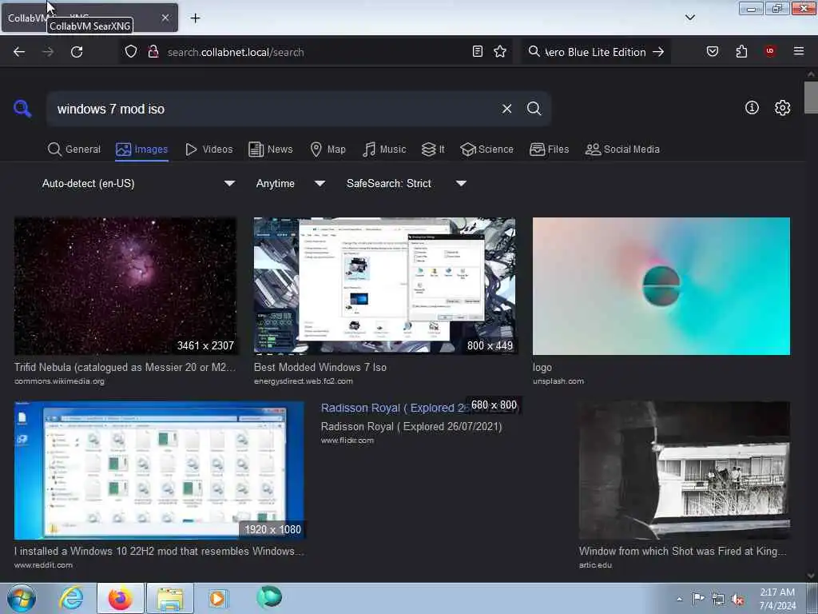Image resolution: width=818 pixels, height=614 pixels.
Task: Click the network tray icon
Action: tap(718, 599)
